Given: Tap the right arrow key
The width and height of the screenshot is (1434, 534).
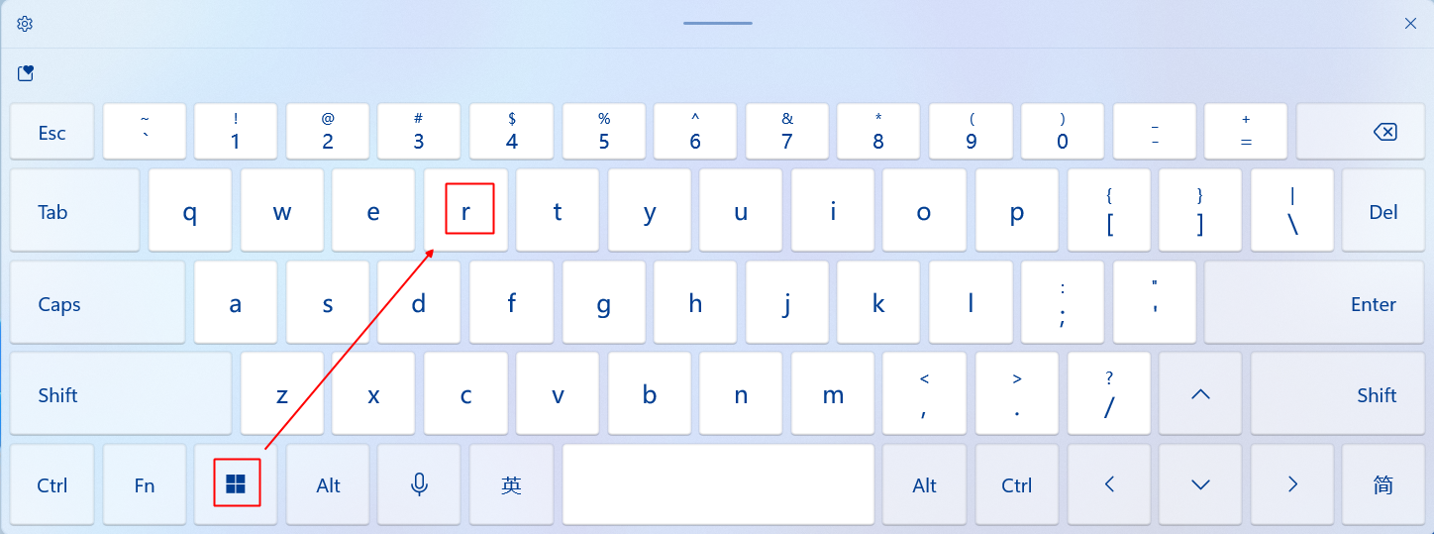Looking at the screenshot, I should click(1292, 484).
